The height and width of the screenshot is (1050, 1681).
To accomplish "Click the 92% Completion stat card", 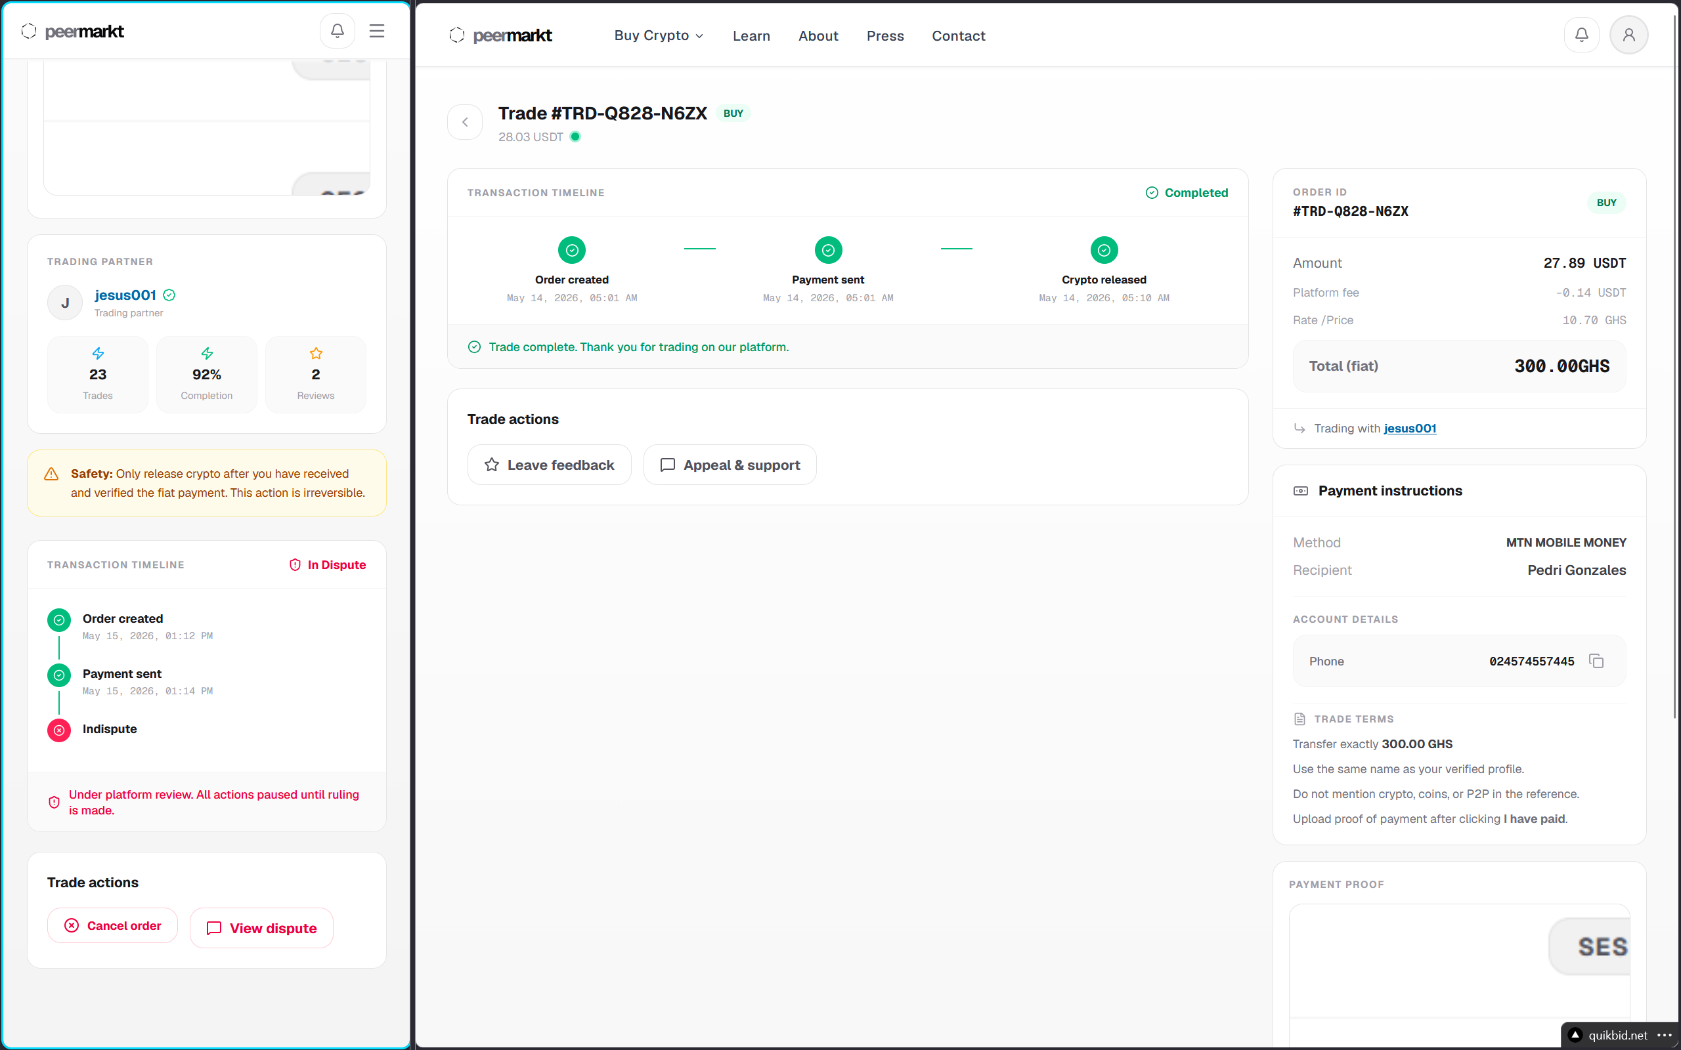I will click(206, 375).
